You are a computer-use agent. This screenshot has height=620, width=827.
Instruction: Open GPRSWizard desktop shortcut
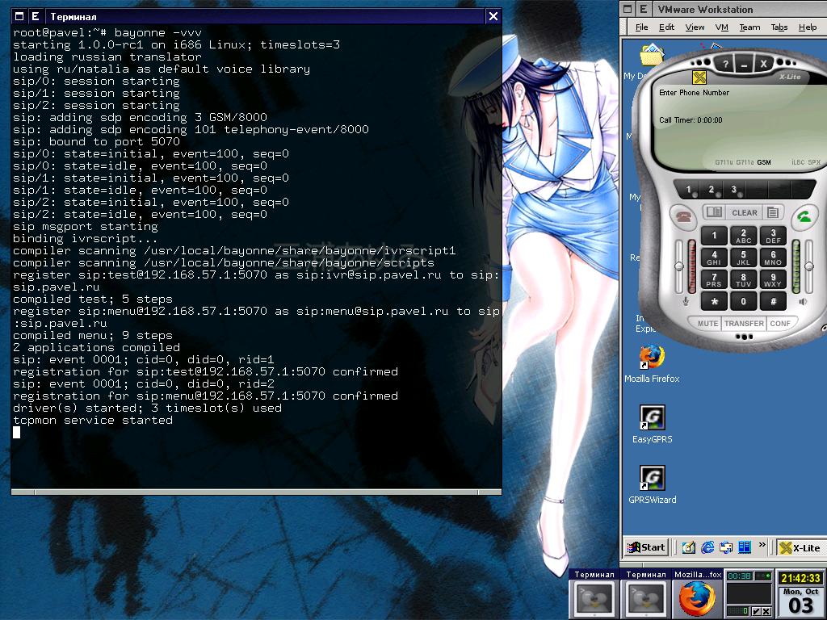coord(652,478)
